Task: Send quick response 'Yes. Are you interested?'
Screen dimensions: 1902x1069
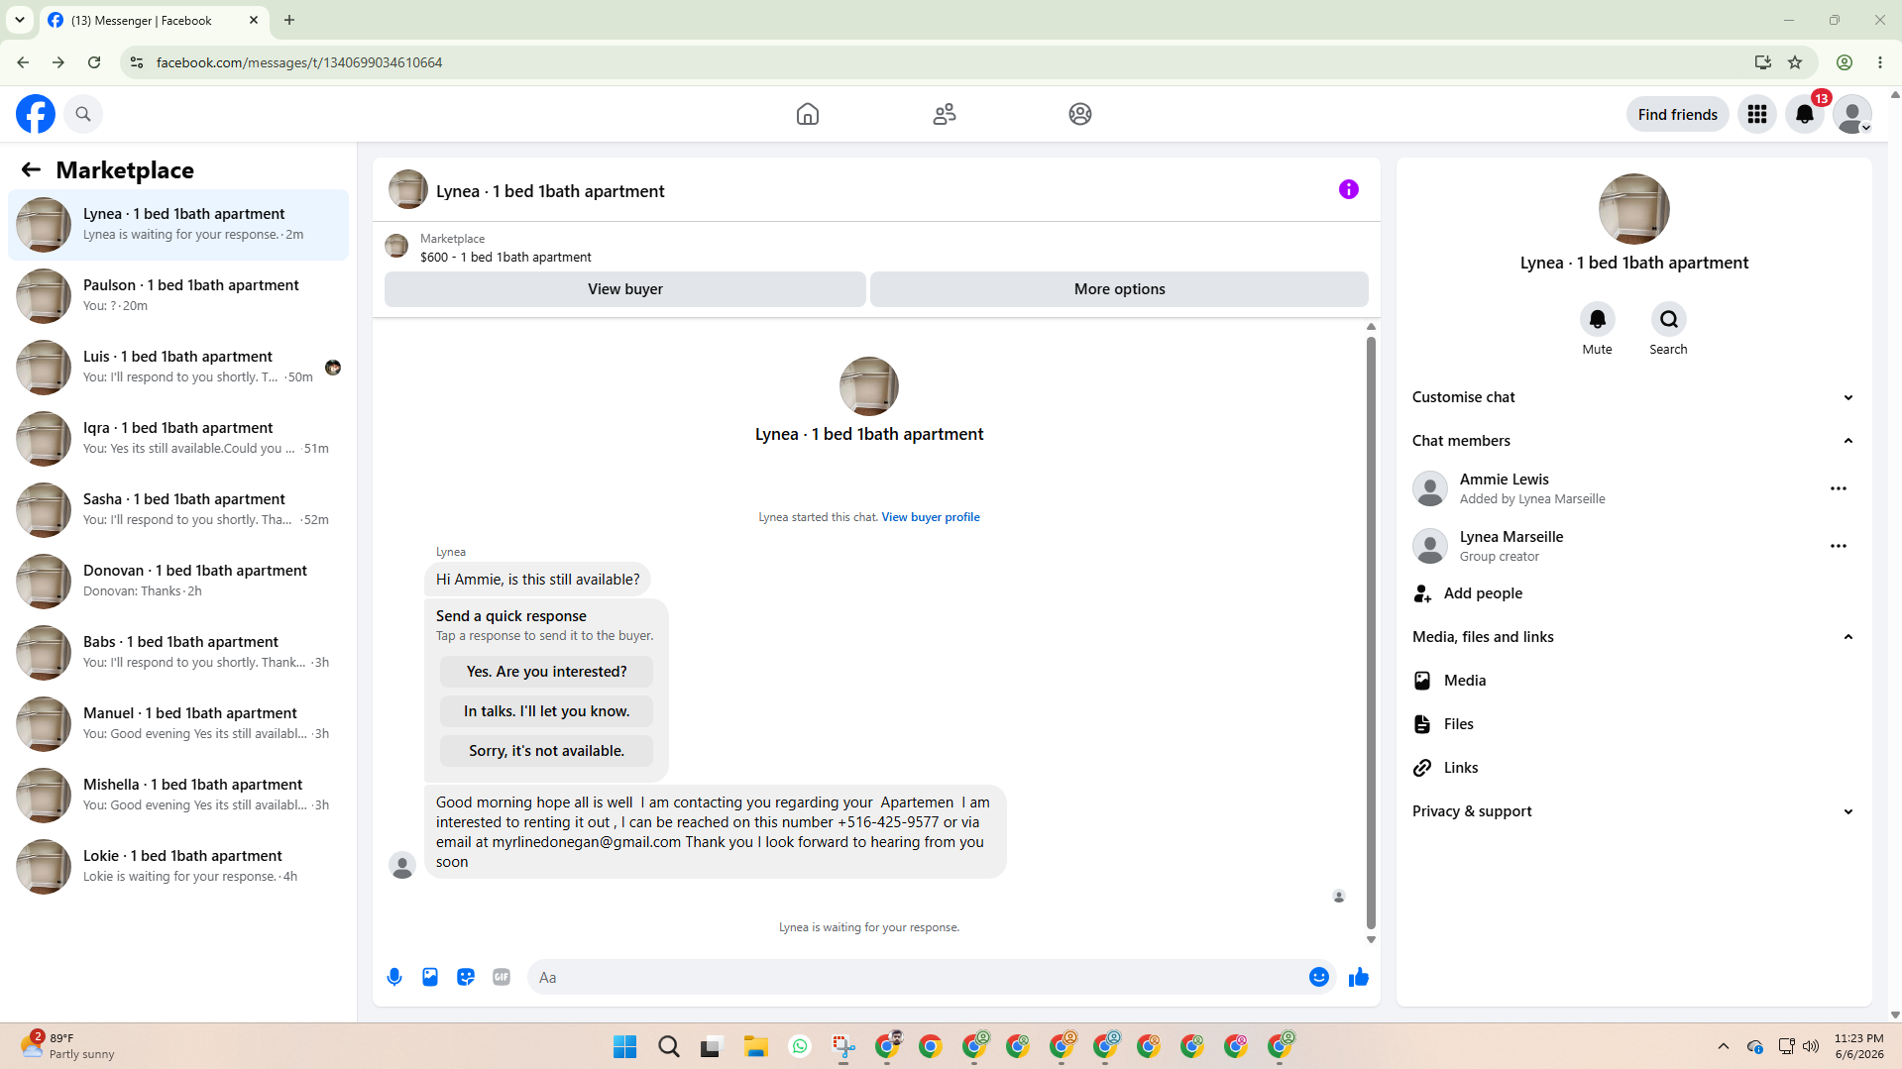Action: click(547, 672)
